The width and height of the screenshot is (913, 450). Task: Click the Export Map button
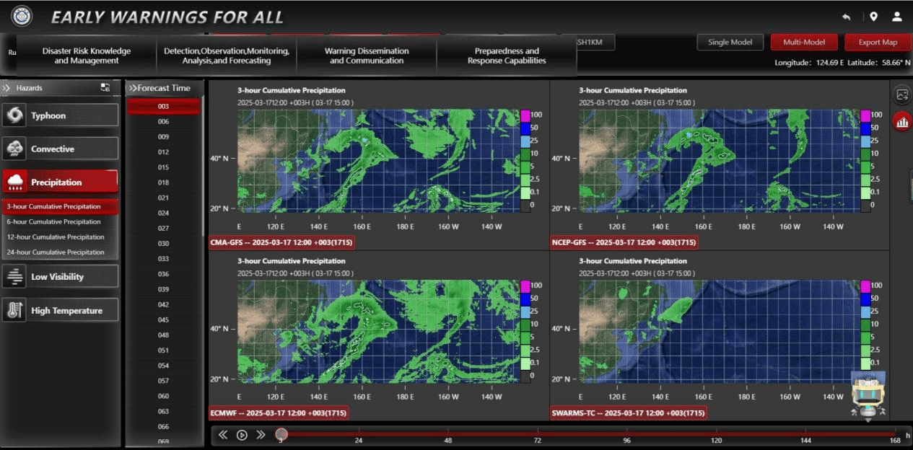click(878, 43)
